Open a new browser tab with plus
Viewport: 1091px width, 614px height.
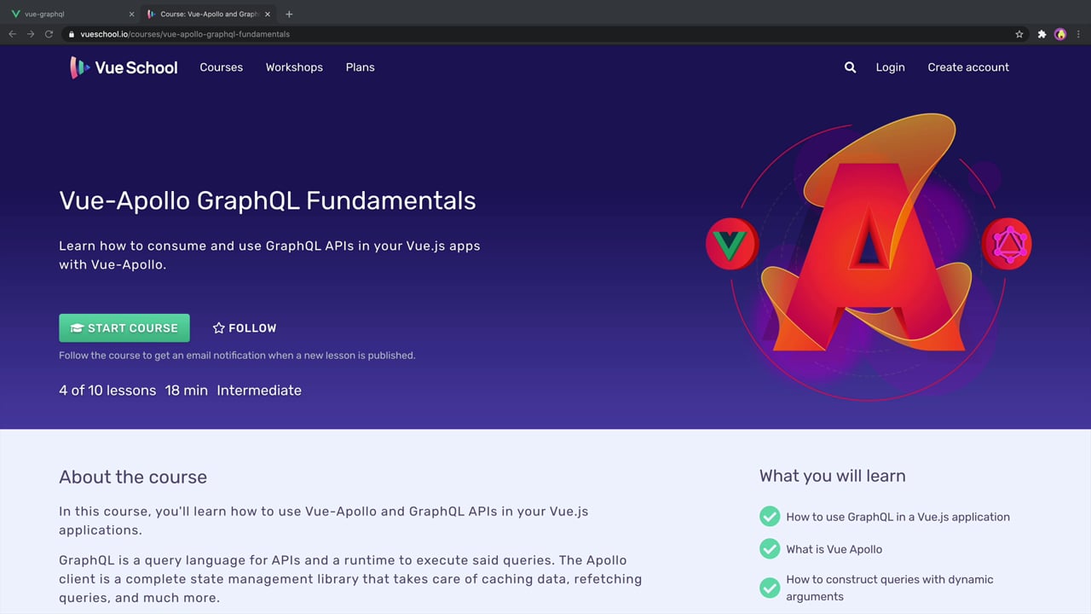pyautogui.click(x=289, y=14)
